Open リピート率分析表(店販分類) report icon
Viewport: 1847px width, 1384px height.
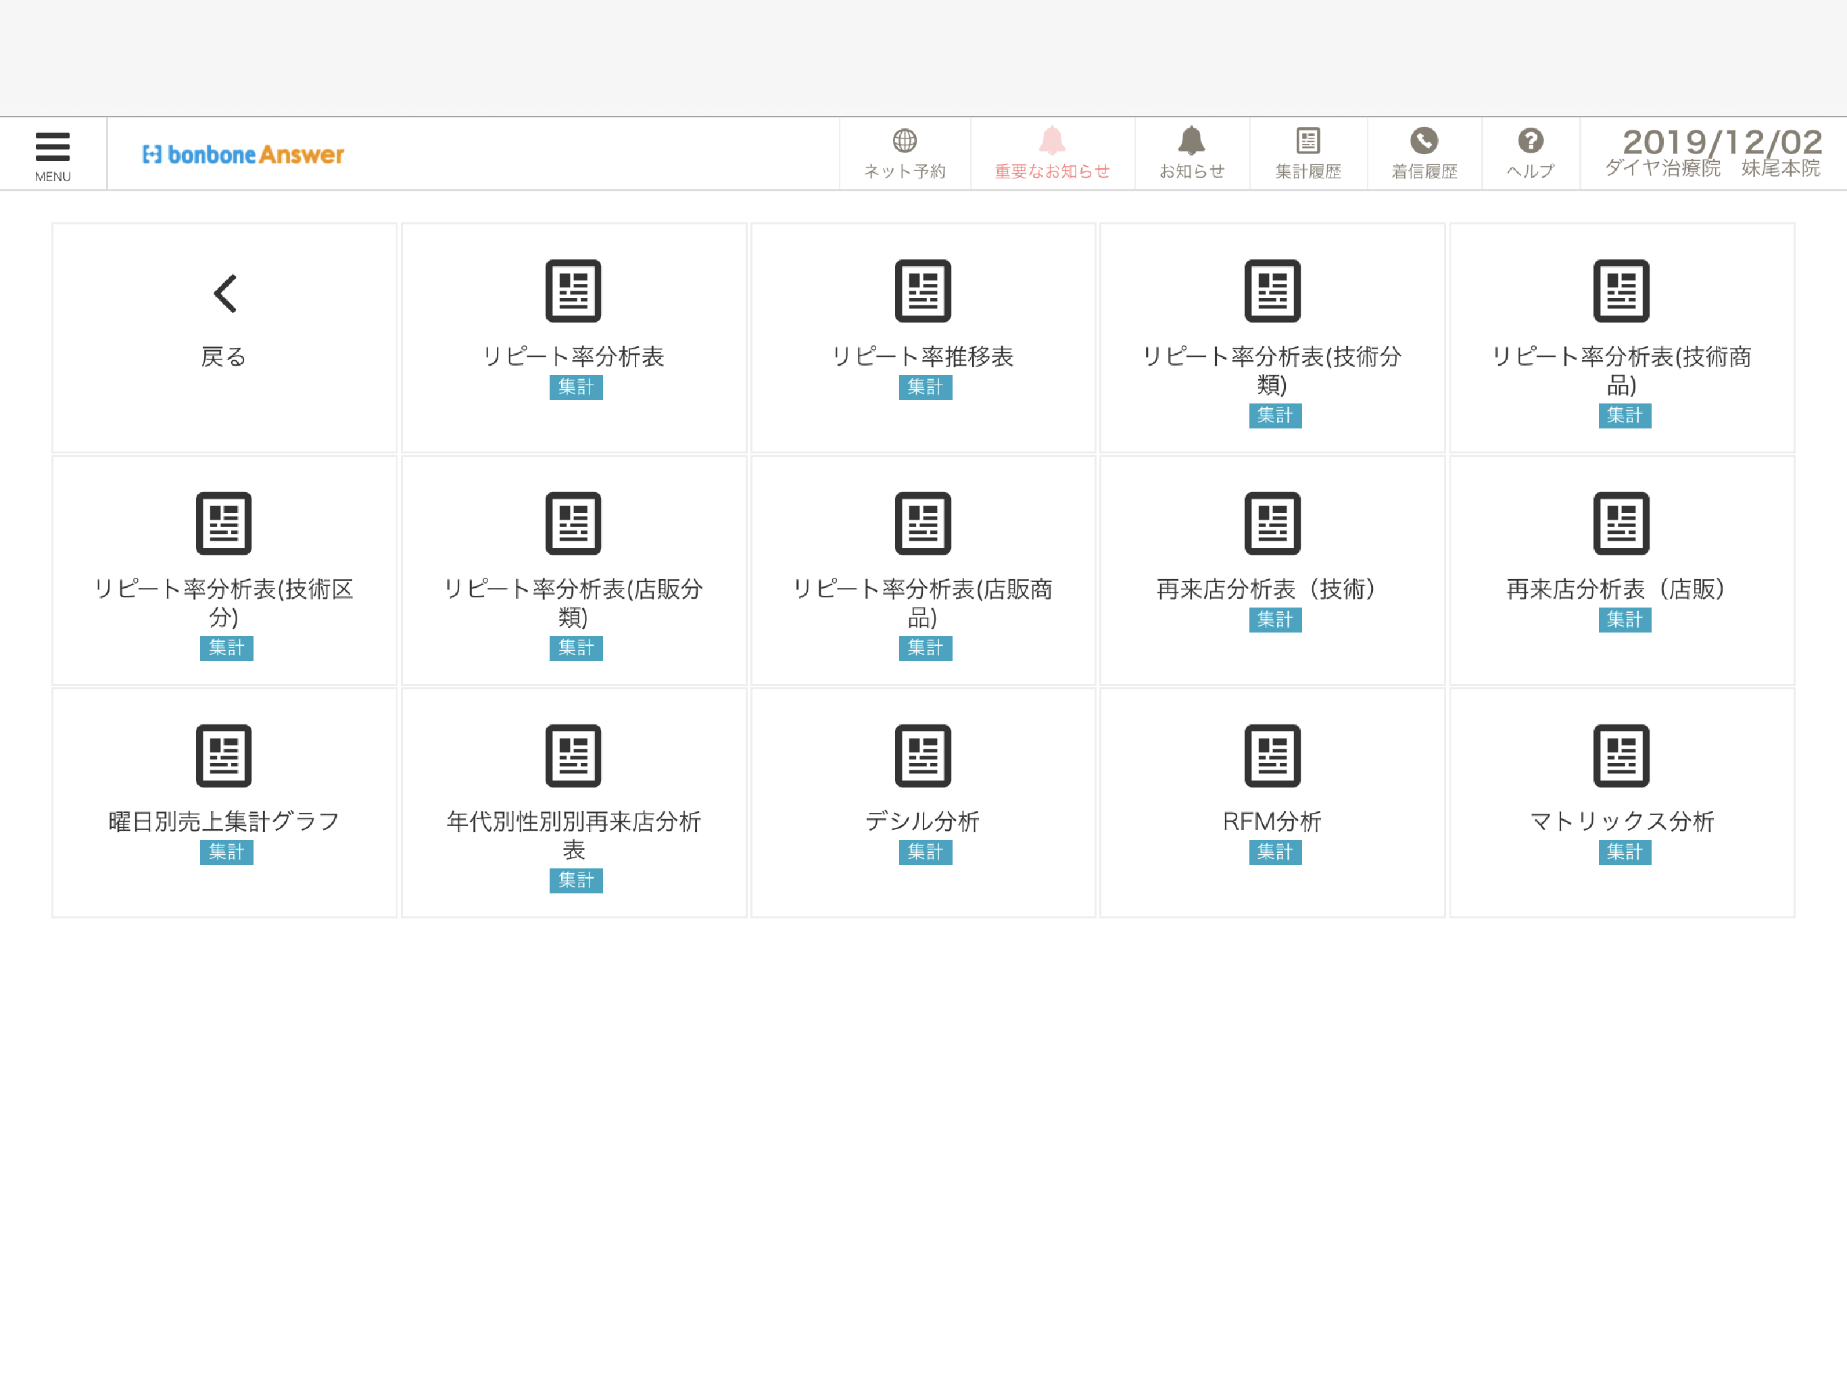pyautogui.click(x=574, y=523)
